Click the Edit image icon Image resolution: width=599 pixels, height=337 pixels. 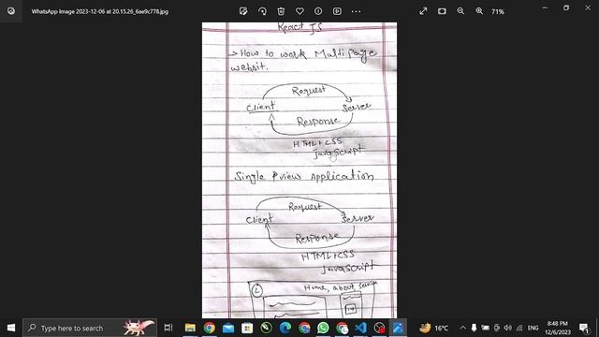click(x=243, y=11)
